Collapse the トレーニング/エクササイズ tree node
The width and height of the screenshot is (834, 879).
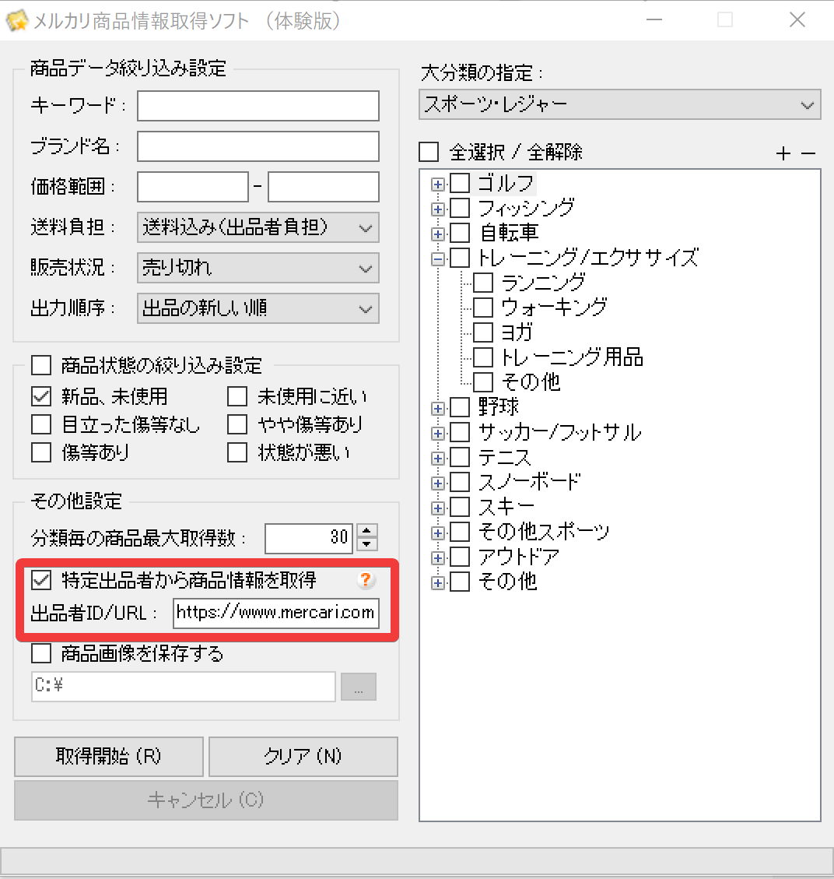pos(438,258)
